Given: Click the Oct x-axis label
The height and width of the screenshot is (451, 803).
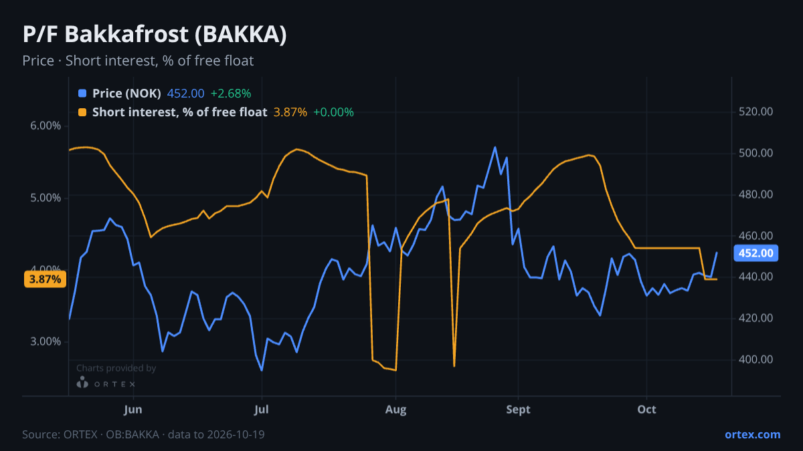Looking at the screenshot, I should pyautogui.click(x=646, y=409).
